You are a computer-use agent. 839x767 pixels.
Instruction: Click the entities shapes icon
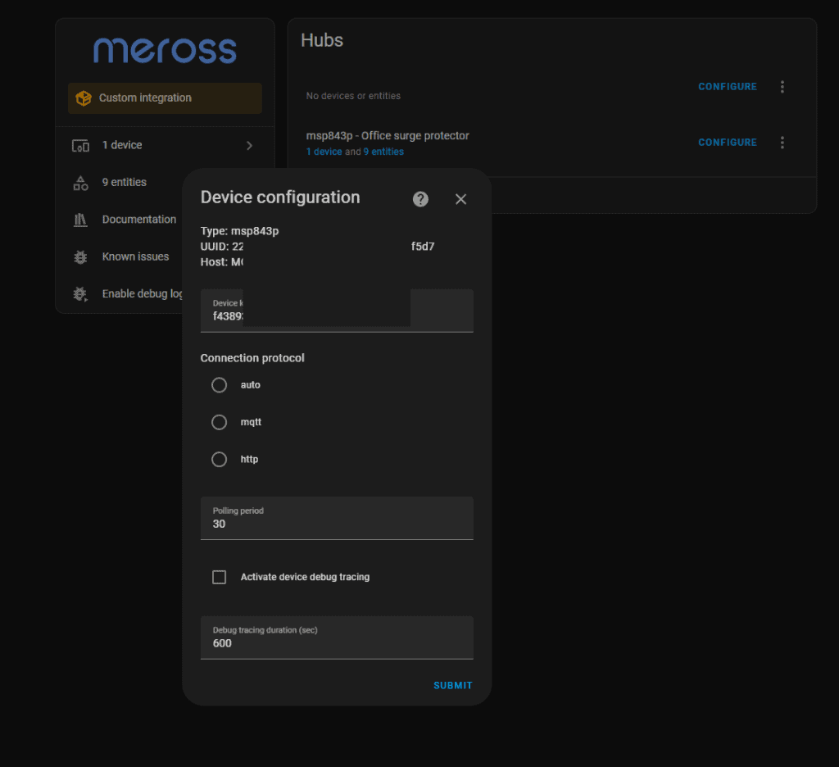coord(80,183)
